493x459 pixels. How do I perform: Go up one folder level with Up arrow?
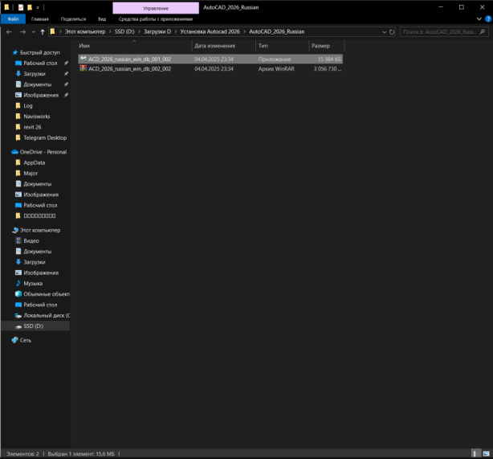point(43,32)
